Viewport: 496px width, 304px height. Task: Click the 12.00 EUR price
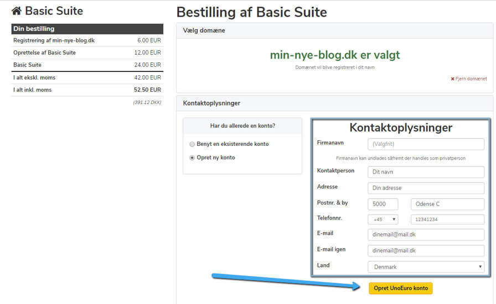click(x=147, y=53)
